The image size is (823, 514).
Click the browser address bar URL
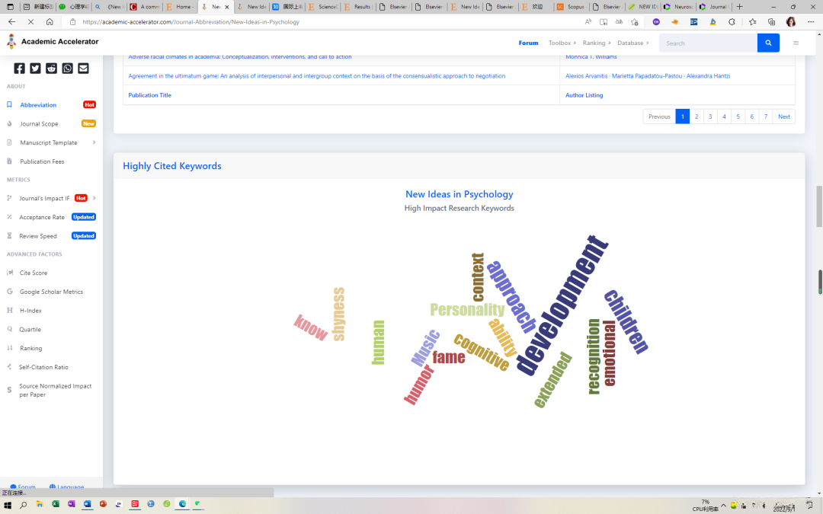click(191, 22)
